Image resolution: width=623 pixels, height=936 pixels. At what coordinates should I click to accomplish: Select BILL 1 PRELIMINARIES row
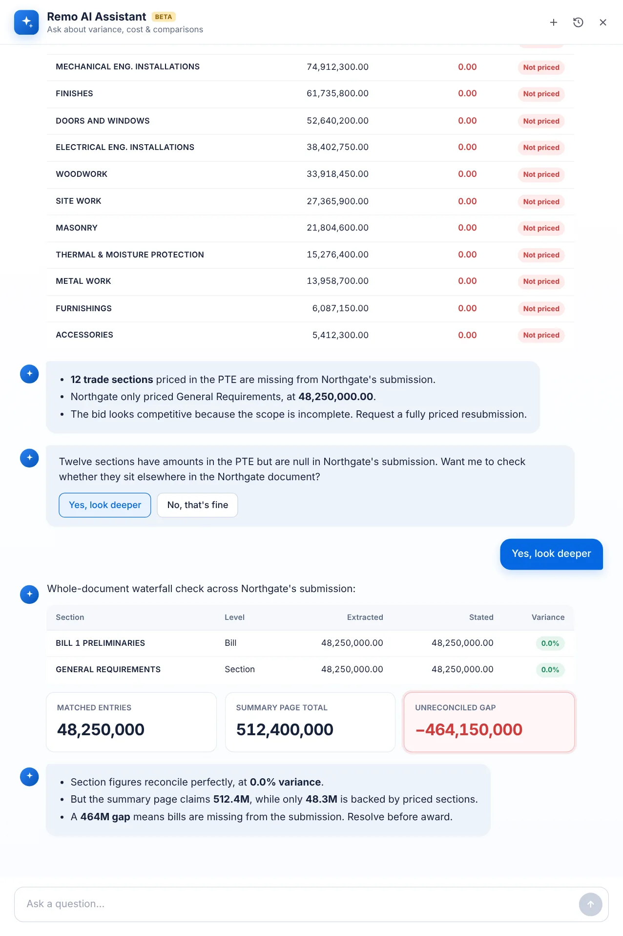[310, 643]
